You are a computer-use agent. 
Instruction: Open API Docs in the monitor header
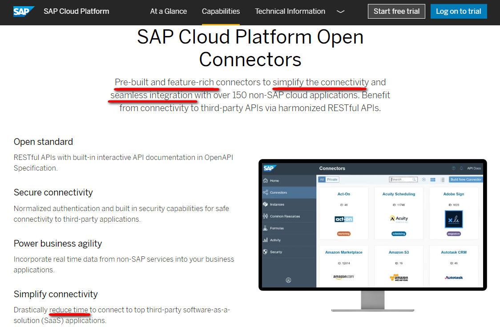474,168
